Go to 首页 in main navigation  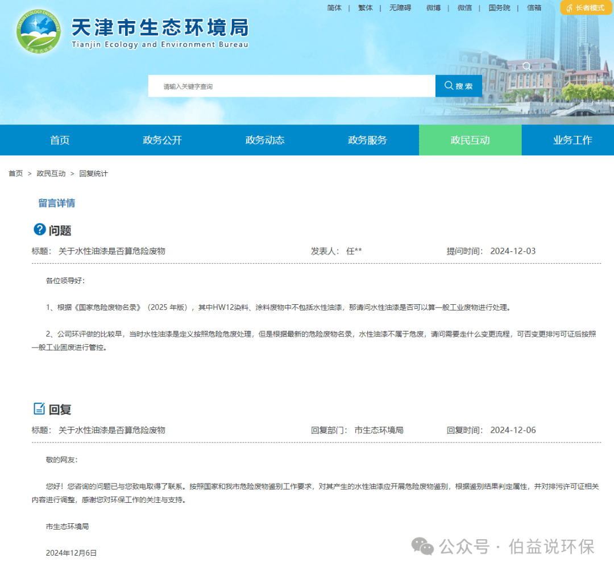60,140
